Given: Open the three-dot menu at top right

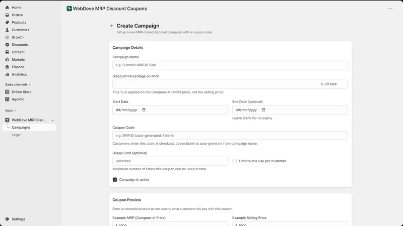Looking at the screenshot, I should 390,9.
